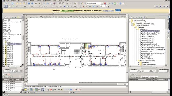
Task: Click the green square icon in view toolbar
Action: 115,3
